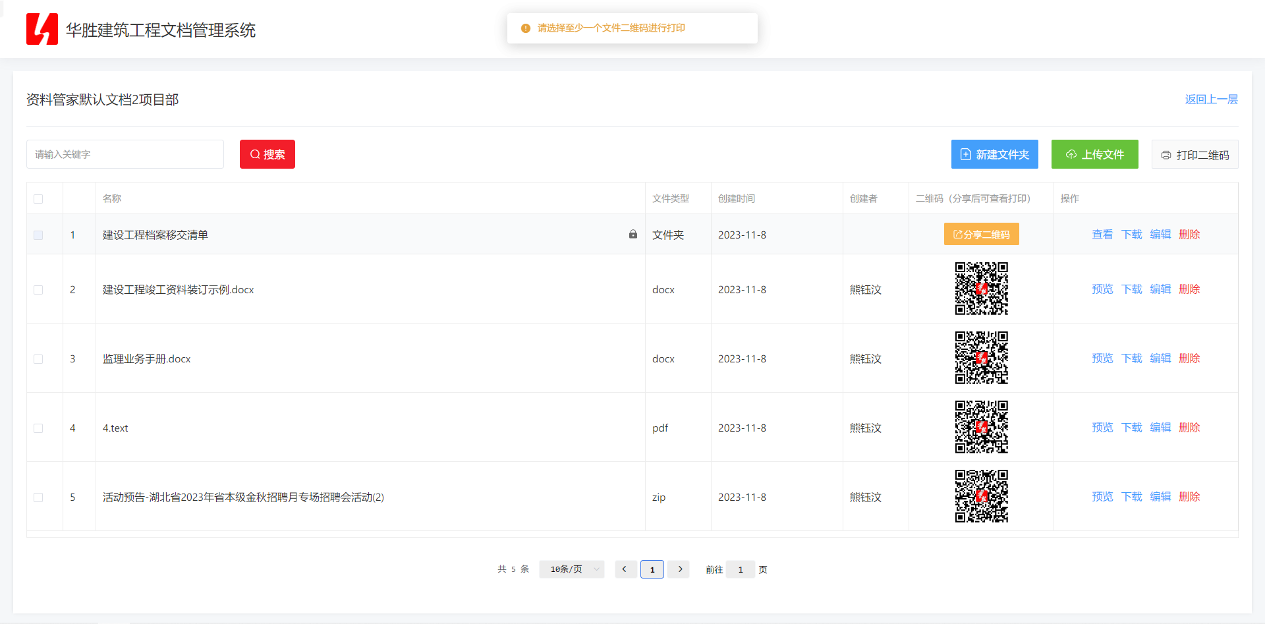The image size is (1265, 624).
Task: Tick checkbox for 建设工程竣工资料装订示例.docx
Action: [38, 290]
